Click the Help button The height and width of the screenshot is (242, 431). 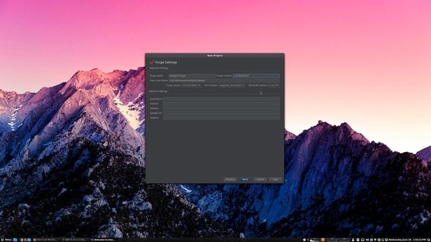pyautogui.click(x=275, y=179)
